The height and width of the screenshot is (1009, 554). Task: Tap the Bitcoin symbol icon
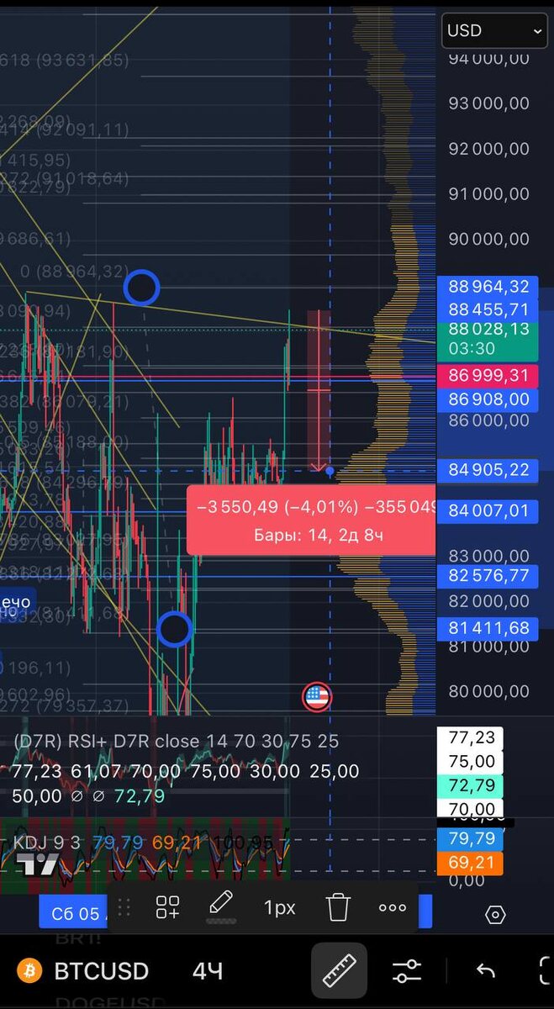tap(31, 971)
